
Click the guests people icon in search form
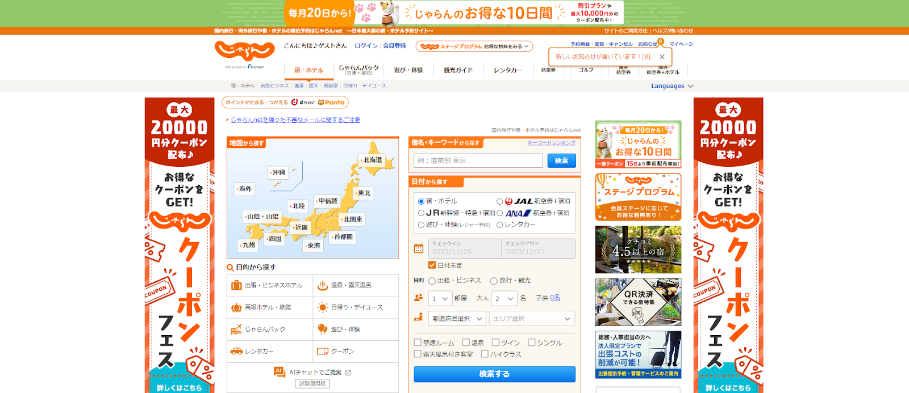click(419, 298)
